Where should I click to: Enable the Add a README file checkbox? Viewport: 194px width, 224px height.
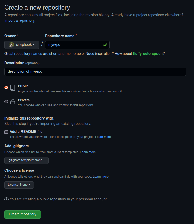point(6,132)
